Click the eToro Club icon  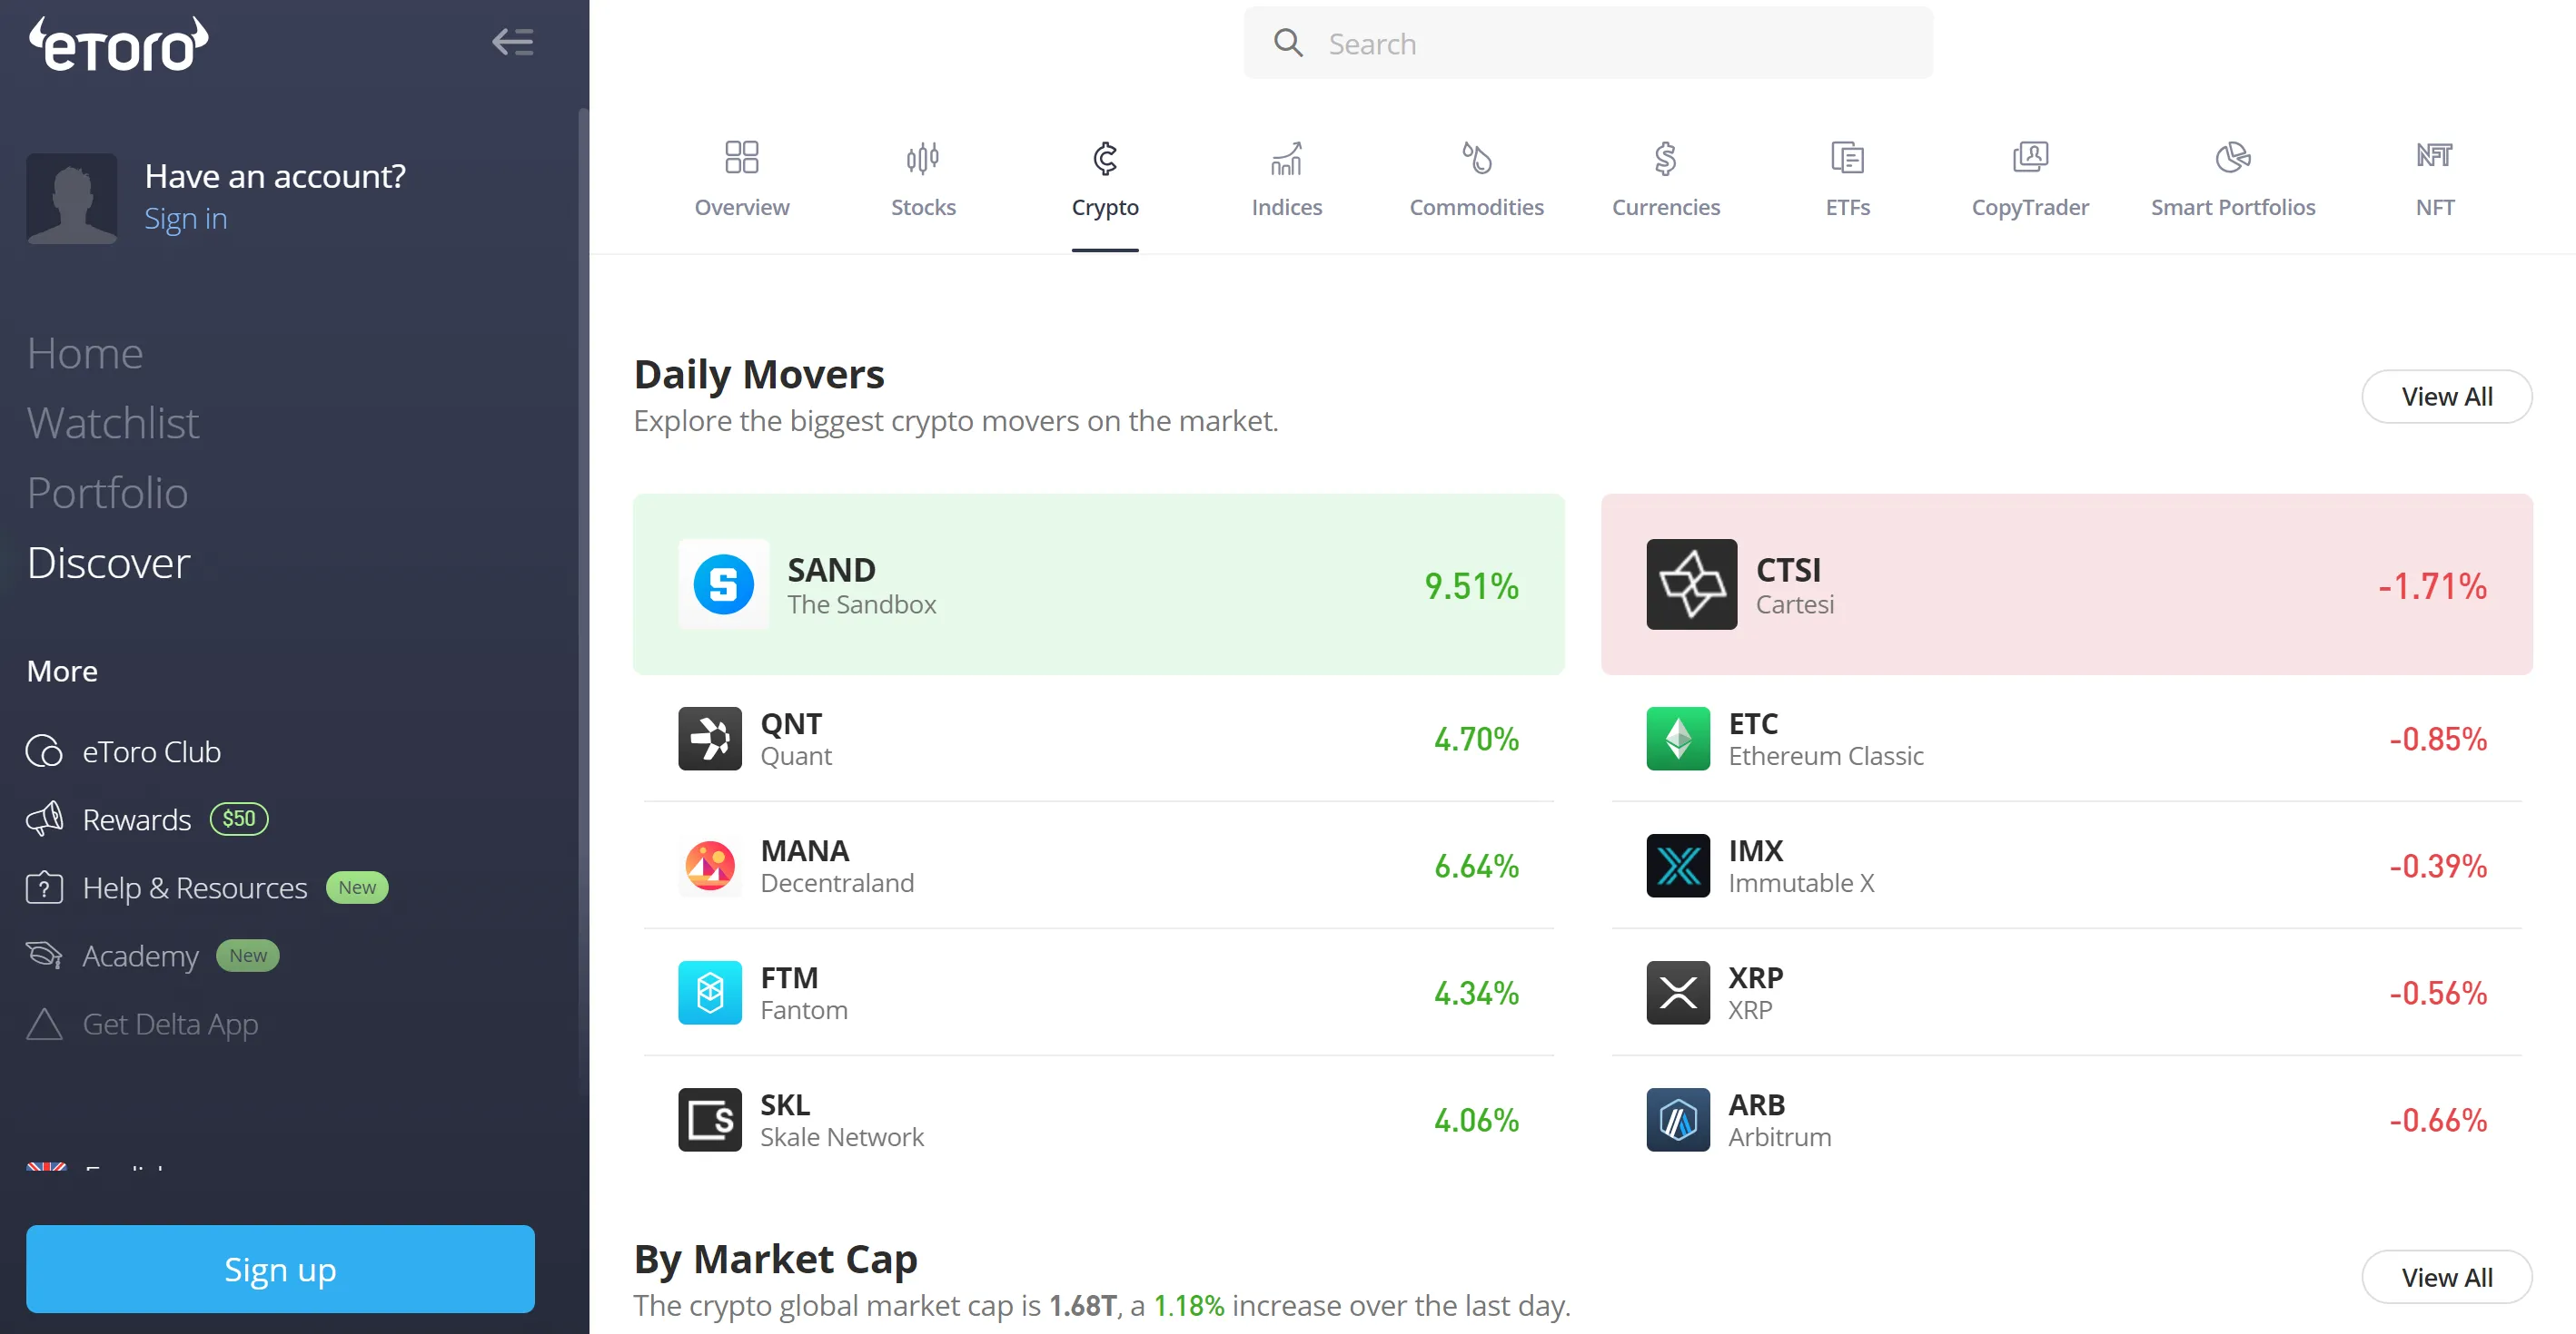pos(43,751)
